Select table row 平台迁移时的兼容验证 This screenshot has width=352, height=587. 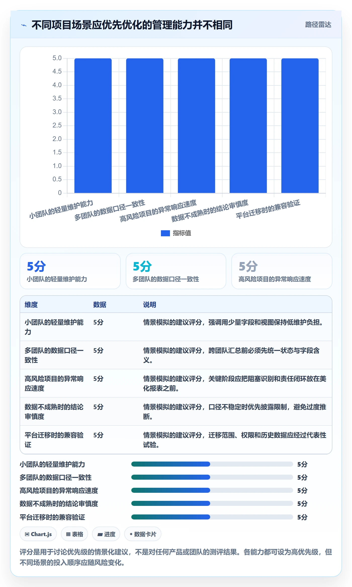pyautogui.click(x=176, y=440)
